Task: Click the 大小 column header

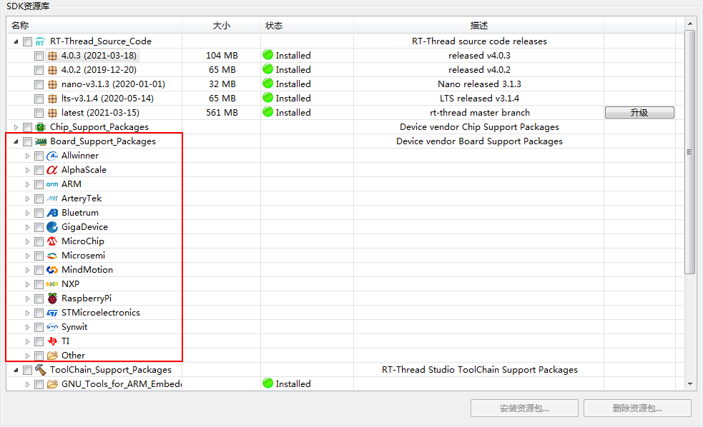Action: pos(222,26)
